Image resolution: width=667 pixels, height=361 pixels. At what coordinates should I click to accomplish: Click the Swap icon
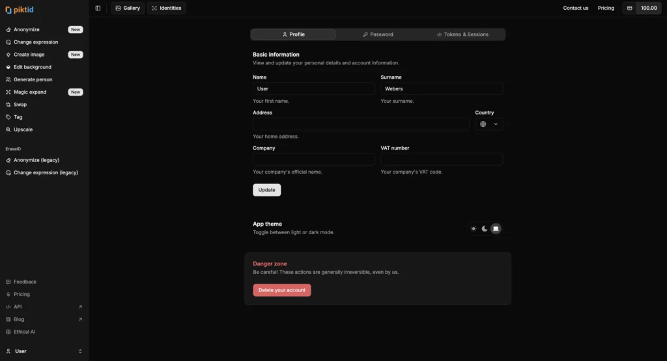pyautogui.click(x=8, y=105)
